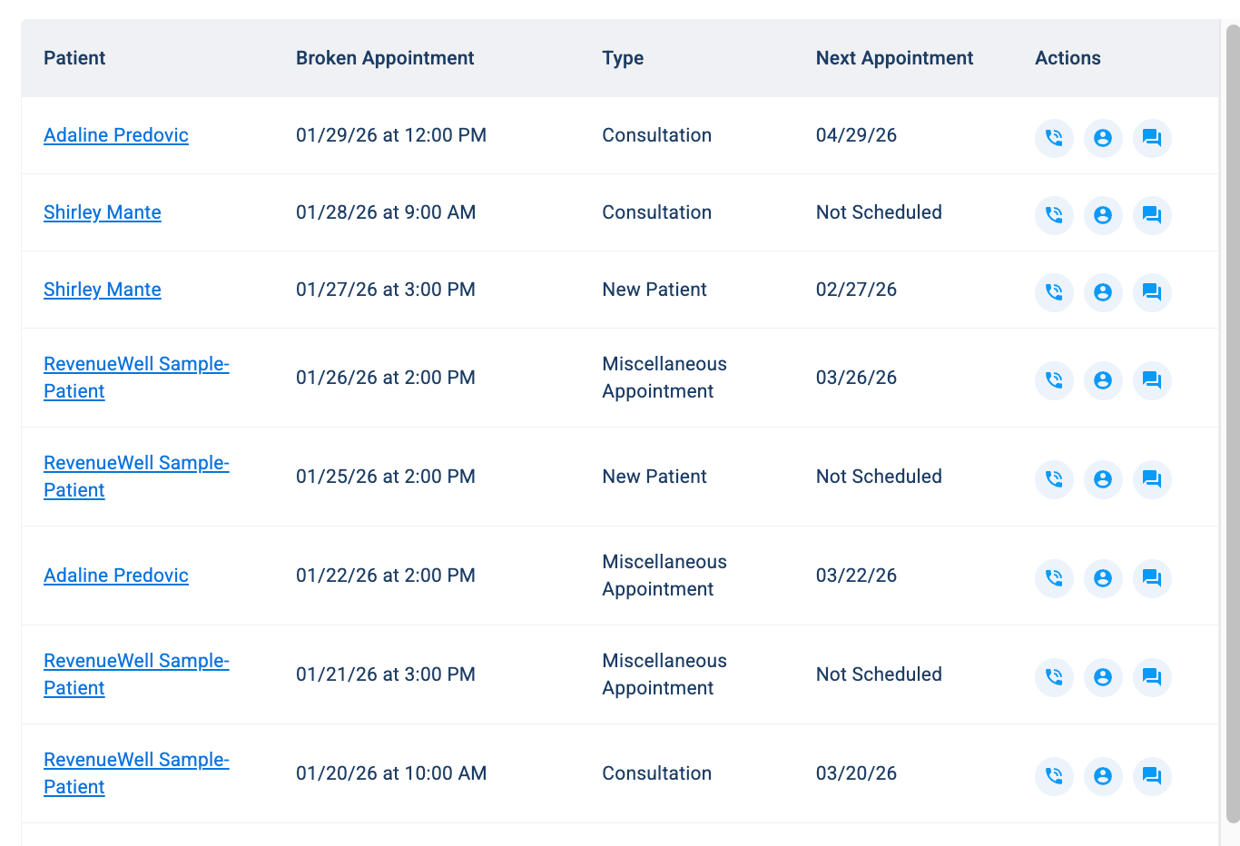Open chat icon on the 01/20/26 row

[1152, 776]
